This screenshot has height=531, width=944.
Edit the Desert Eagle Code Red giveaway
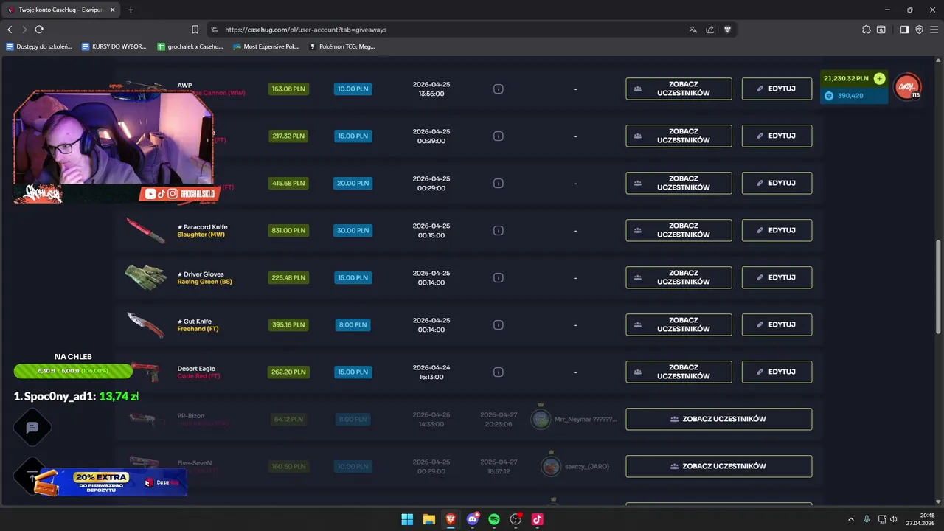coord(777,372)
